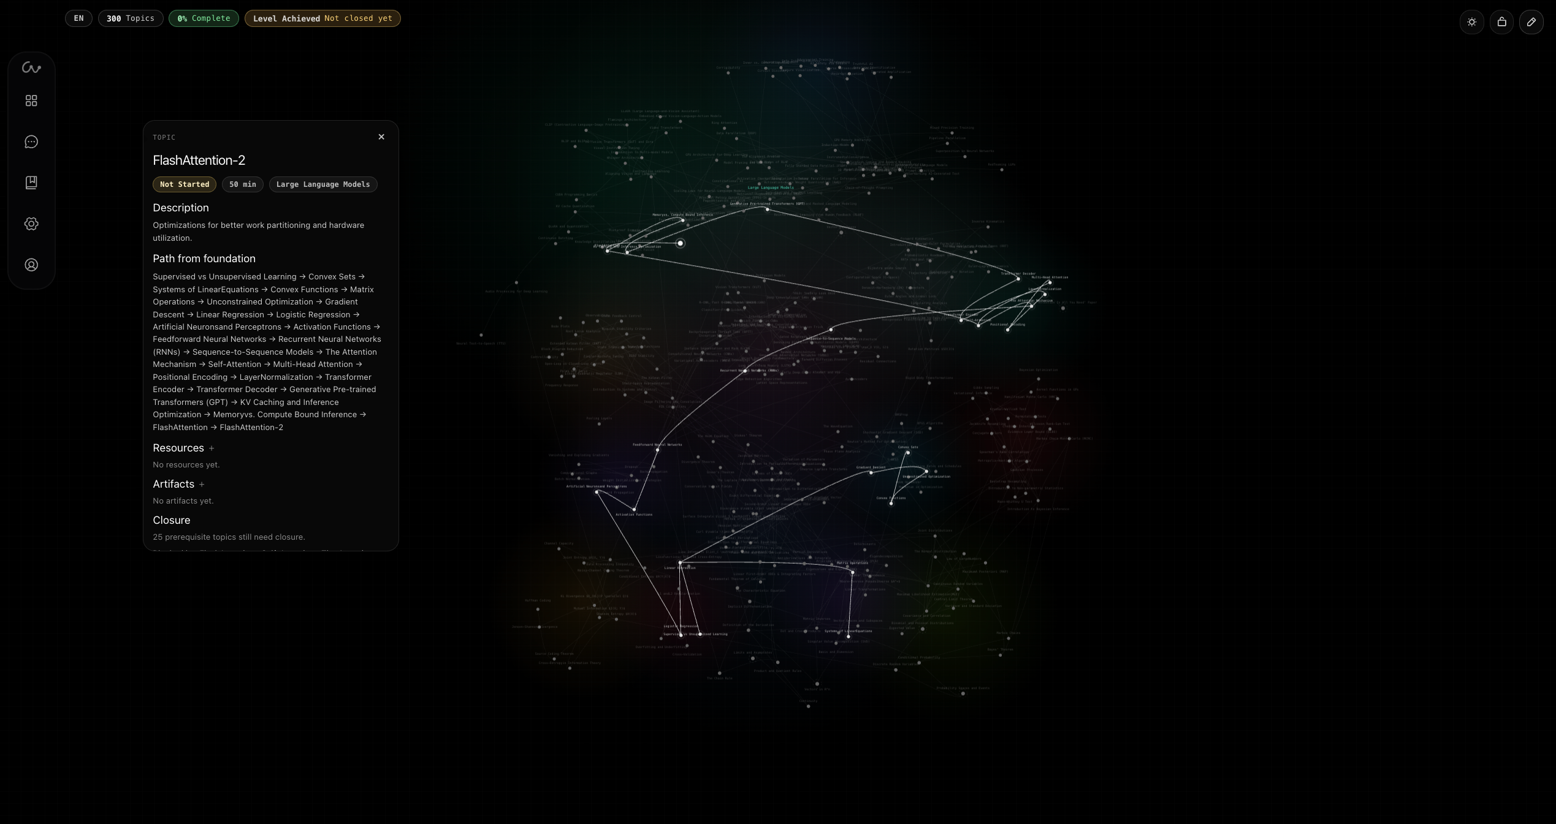Select the Continuous Batching node

tap(555, 243)
